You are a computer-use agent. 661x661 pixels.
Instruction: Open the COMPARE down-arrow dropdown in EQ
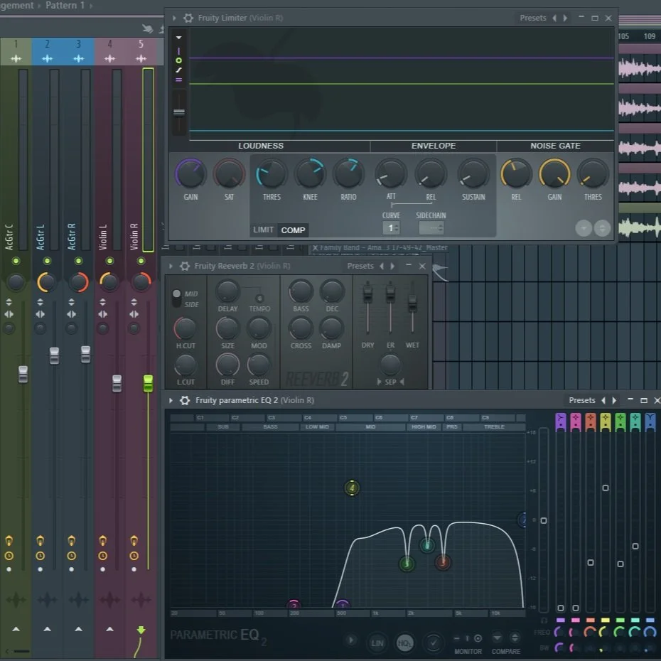pyautogui.click(x=498, y=638)
